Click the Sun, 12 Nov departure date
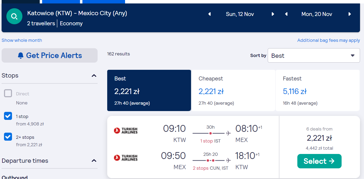The width and height of the screenshot is (364, 179). [x=240, y=14]
